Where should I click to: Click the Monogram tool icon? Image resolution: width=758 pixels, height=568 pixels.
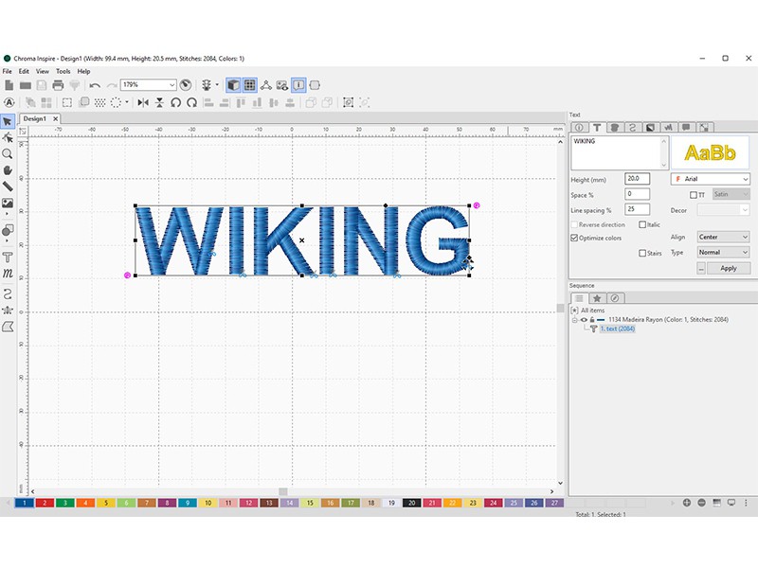click(8, 274)
